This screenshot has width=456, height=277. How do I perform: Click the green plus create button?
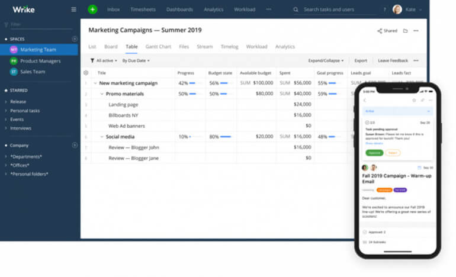pos(92,9)
